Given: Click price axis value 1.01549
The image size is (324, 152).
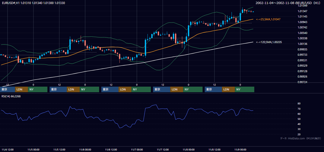Looking at the screenshot, I should pyautogui.click(x=302, y=6).
